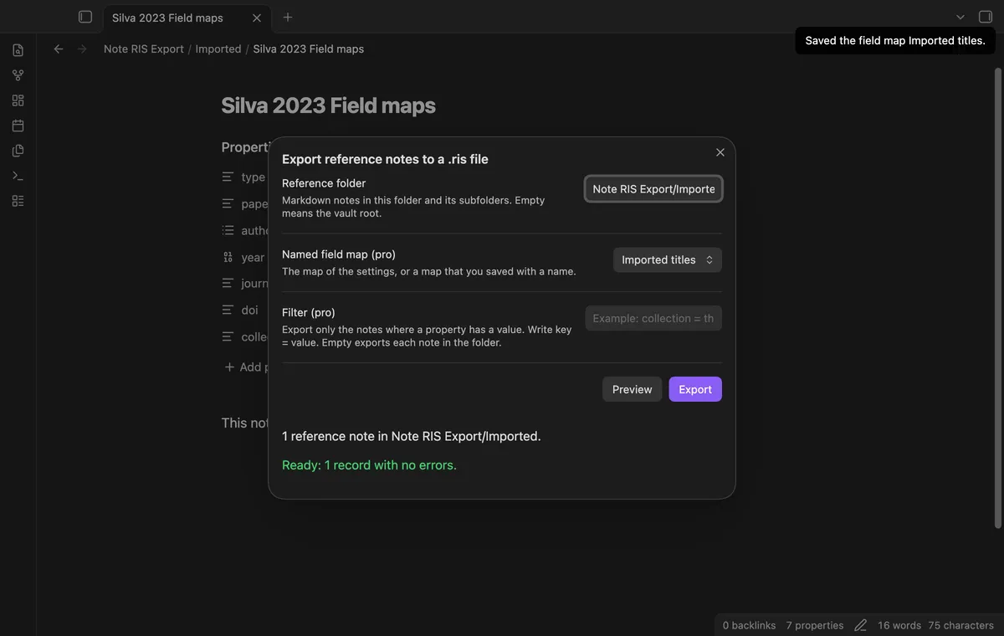Click the note title Silva 2023 Field maps
Screen dimensions: 1004x636
[x=328, y=106]
